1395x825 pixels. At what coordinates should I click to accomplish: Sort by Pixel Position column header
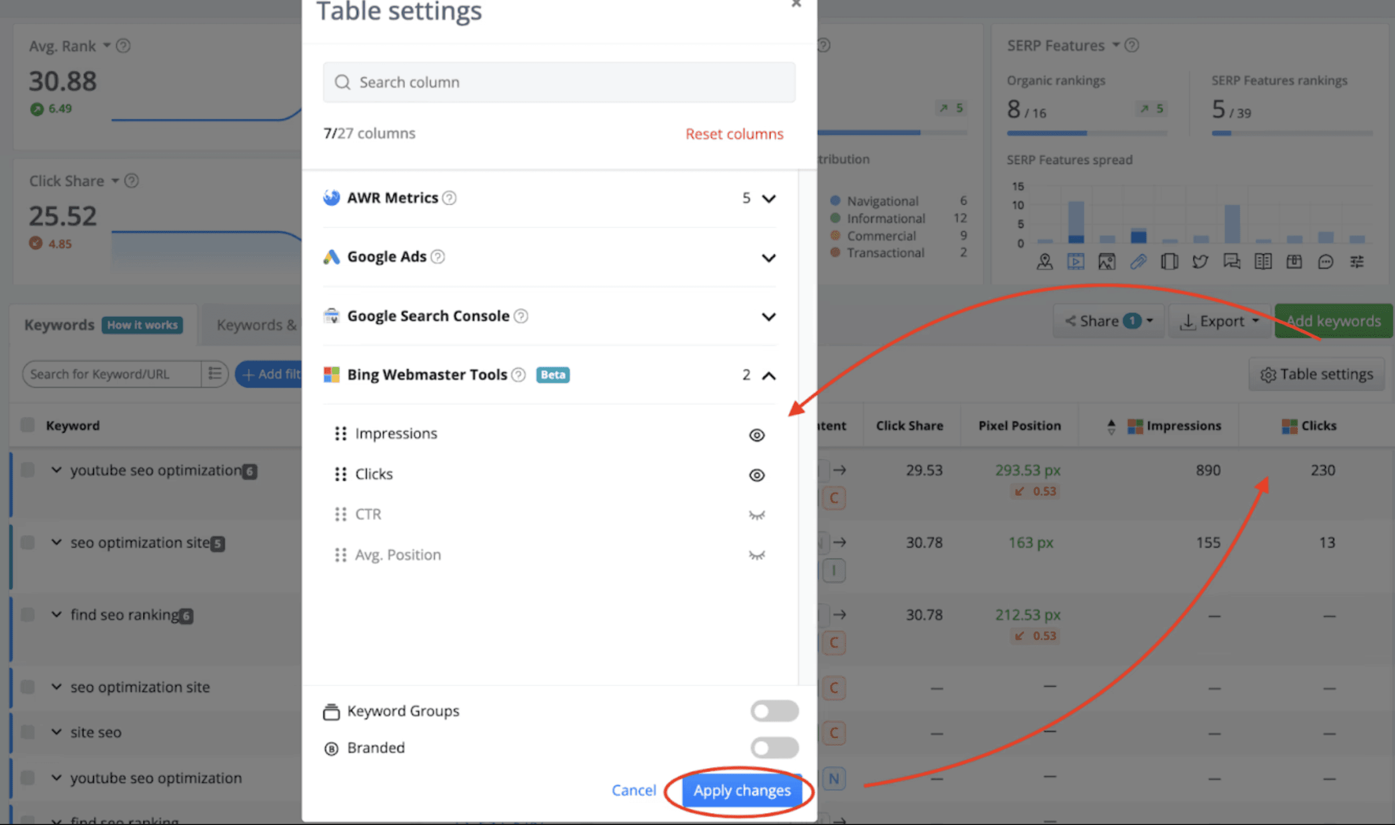(x=1020, y=426)
